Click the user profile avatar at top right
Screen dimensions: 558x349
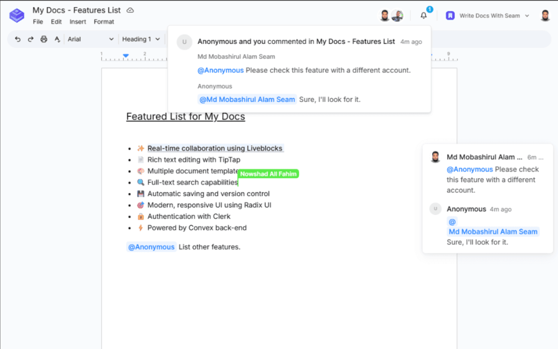[545, 15]
